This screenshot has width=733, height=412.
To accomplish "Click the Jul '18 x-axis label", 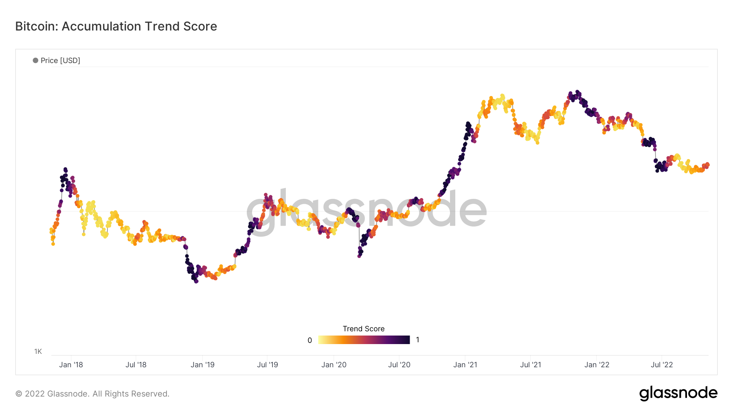I will point(136,365).
